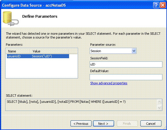Click the SELECT statement scroll up arrow
This screenshot has height=130, width=167.
(x=159, y=102)
